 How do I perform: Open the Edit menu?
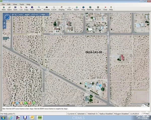(x=9, y=5)
